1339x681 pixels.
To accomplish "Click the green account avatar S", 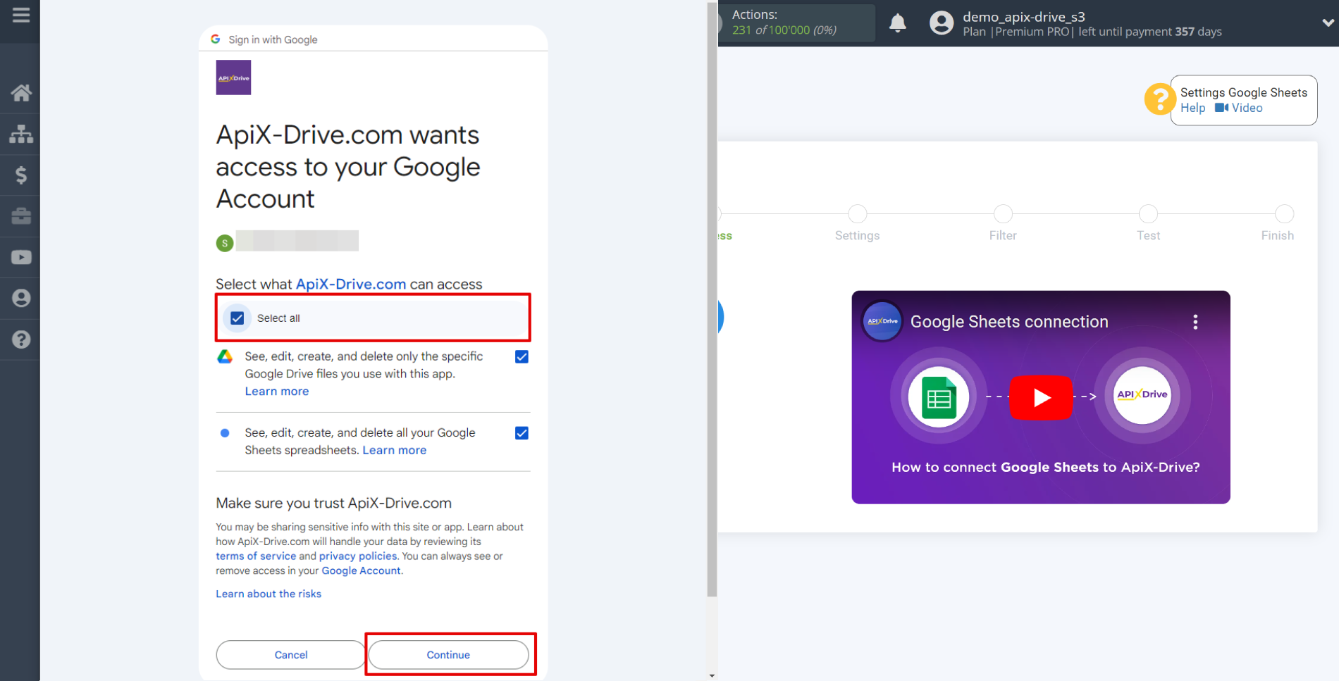I will coord(225,244).
